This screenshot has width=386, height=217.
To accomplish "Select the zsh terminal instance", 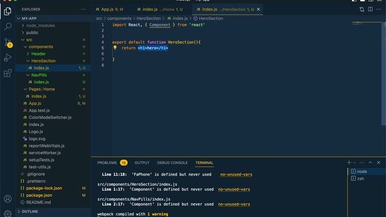I will [x=367, y=178].
